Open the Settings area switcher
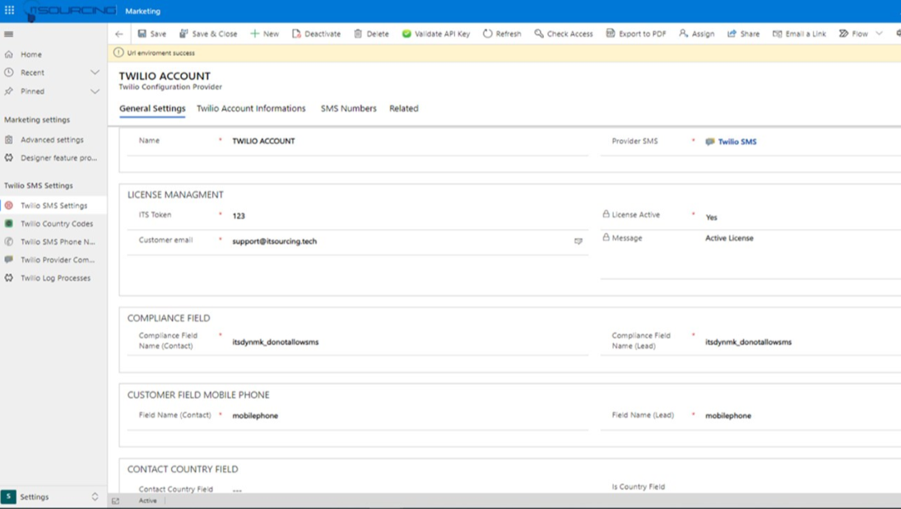 [x=53, y=497]
